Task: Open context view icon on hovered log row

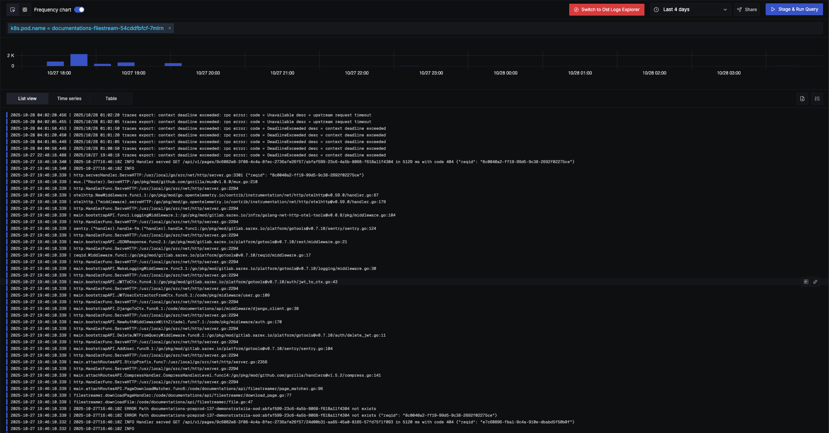Action: 806,282
